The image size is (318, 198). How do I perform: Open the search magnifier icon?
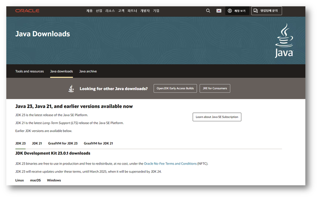pos(208,11)
